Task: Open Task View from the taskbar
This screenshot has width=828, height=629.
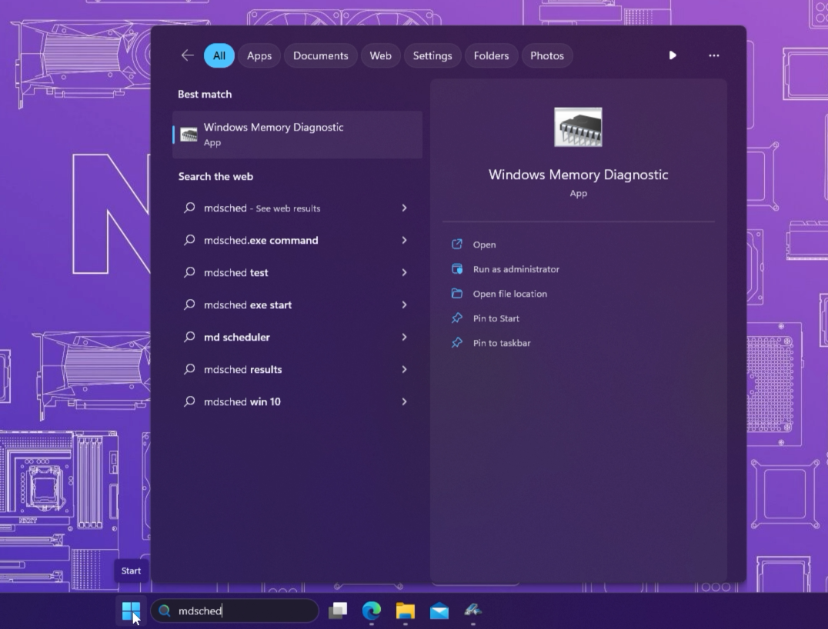Action: pos(338,611)
